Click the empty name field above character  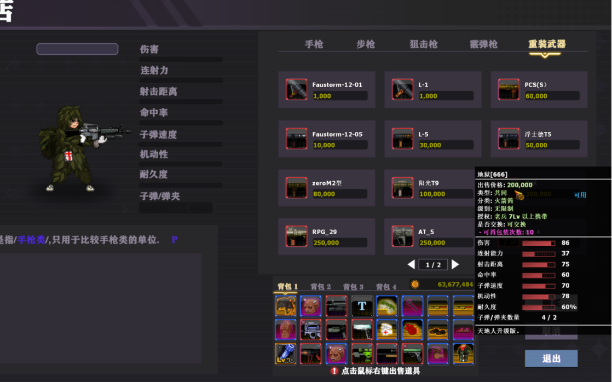[77, 49]
